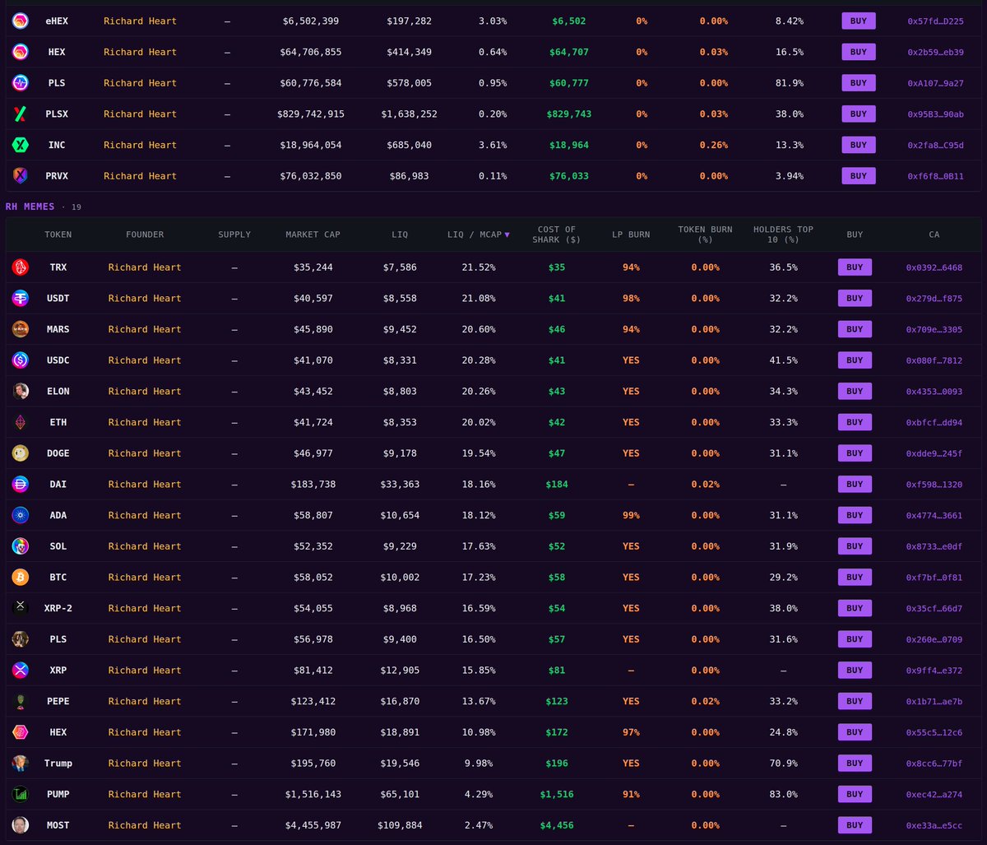Click the DOGE meme token icon
987x845 pixels.
pyautogui.click(x=21, y=453)
